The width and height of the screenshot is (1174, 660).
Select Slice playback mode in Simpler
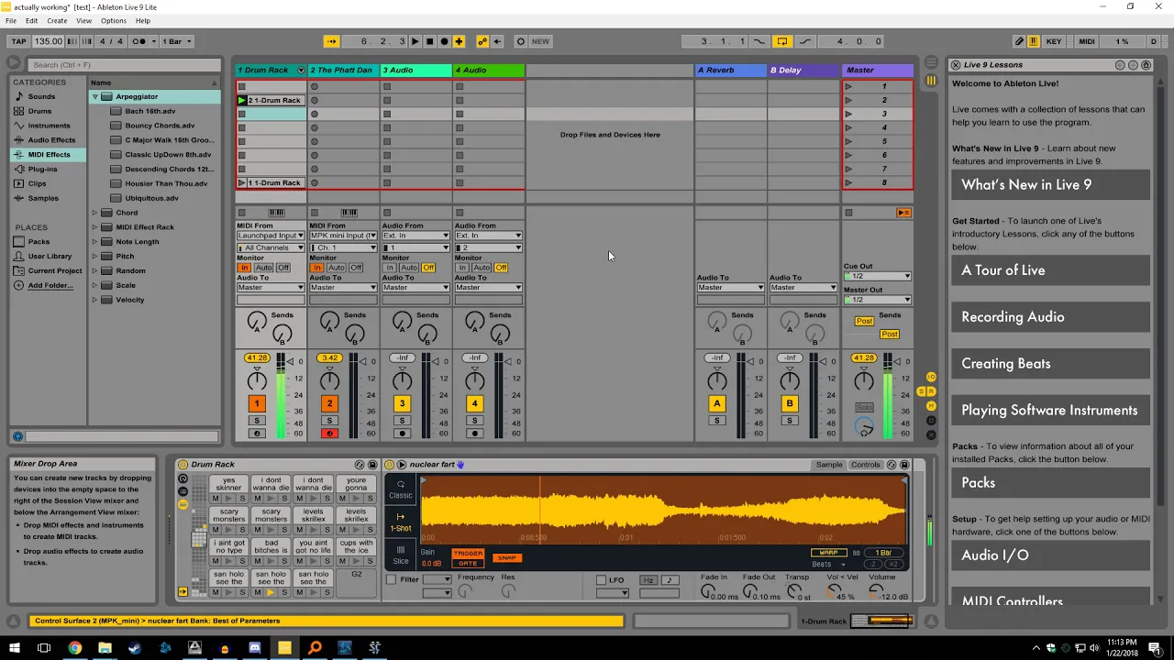401,555
